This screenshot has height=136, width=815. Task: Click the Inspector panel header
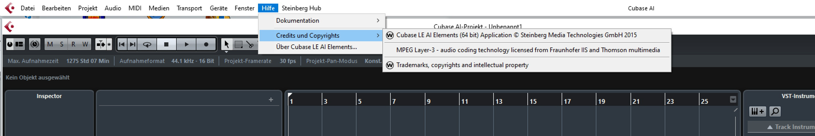click(49, 96)
